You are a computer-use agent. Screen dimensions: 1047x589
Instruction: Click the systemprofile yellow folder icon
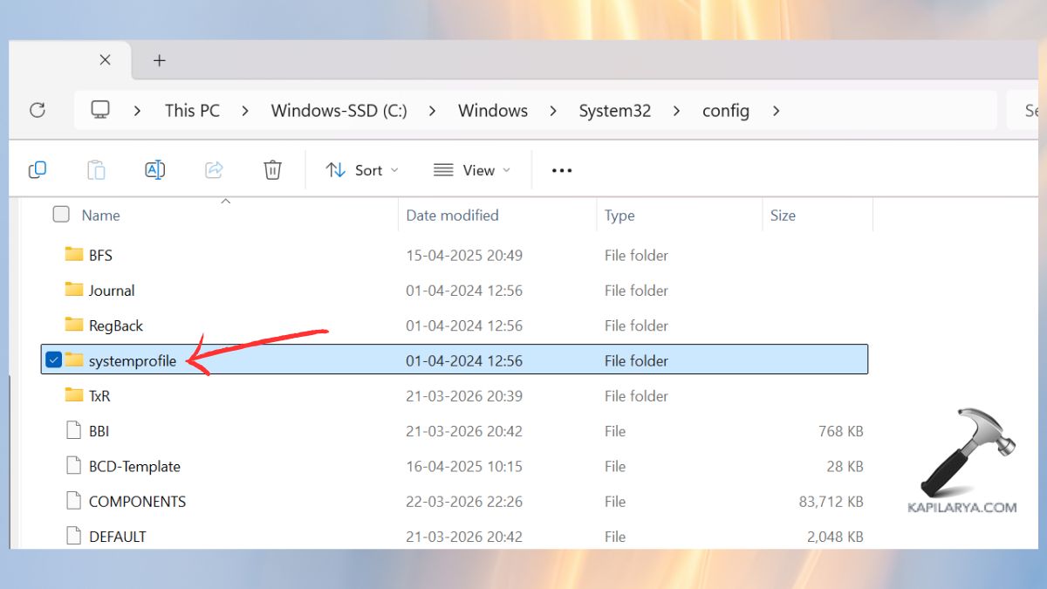click(x=74, y=360)
